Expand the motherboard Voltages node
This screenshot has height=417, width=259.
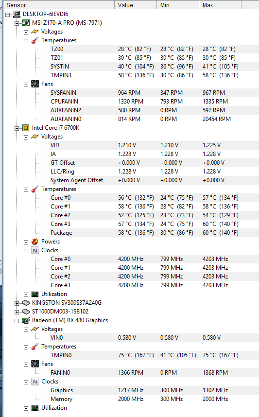coord(26,32)
